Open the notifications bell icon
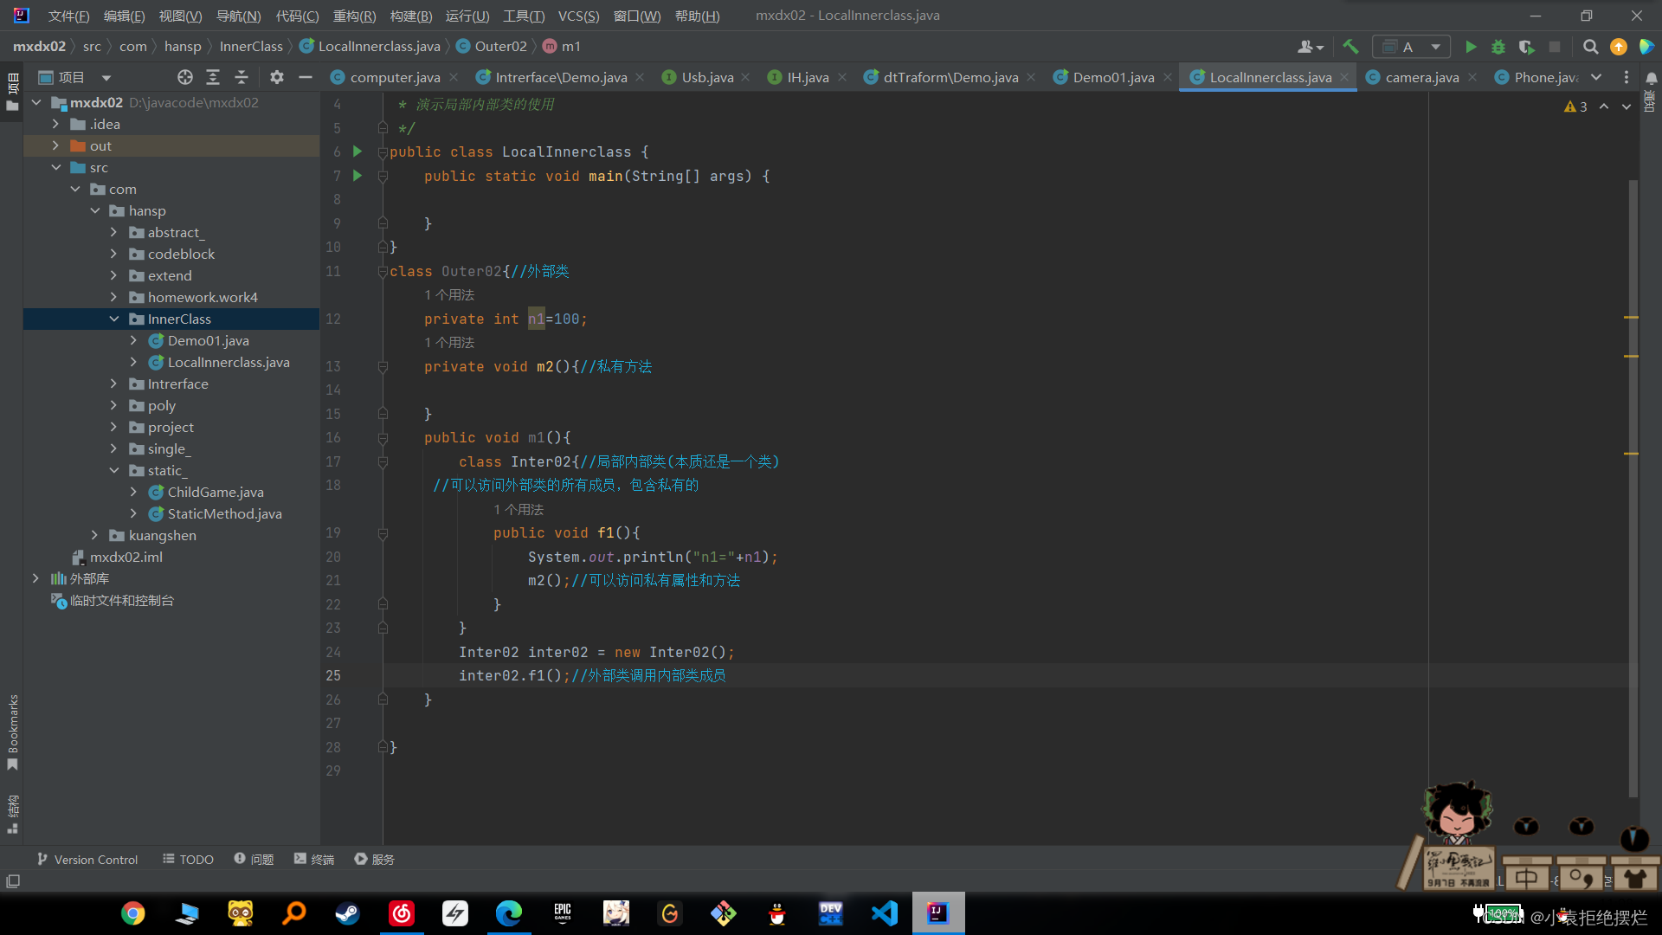1662x935 pixels. click(x=1651, y=78)
